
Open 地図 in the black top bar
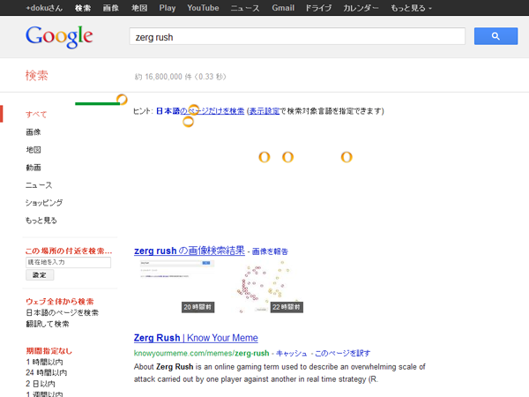tap(139, 8)
